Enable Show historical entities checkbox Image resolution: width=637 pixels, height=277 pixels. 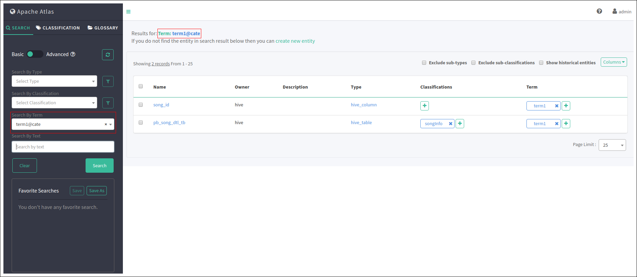[x=541, y=63]
